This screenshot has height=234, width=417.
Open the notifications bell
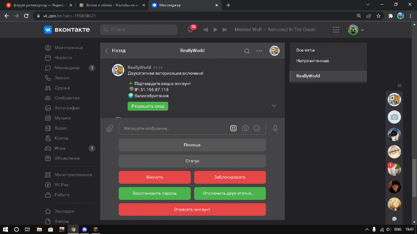point(191,30)
